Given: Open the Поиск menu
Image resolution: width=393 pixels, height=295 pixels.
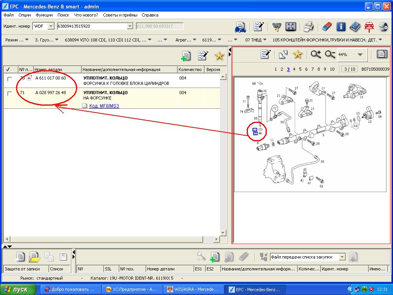Looking at the screenshot, I should 63,15.
